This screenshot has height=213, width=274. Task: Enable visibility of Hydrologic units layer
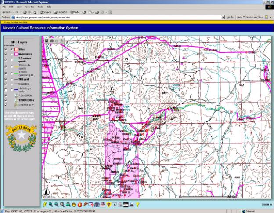pos(5,89)
